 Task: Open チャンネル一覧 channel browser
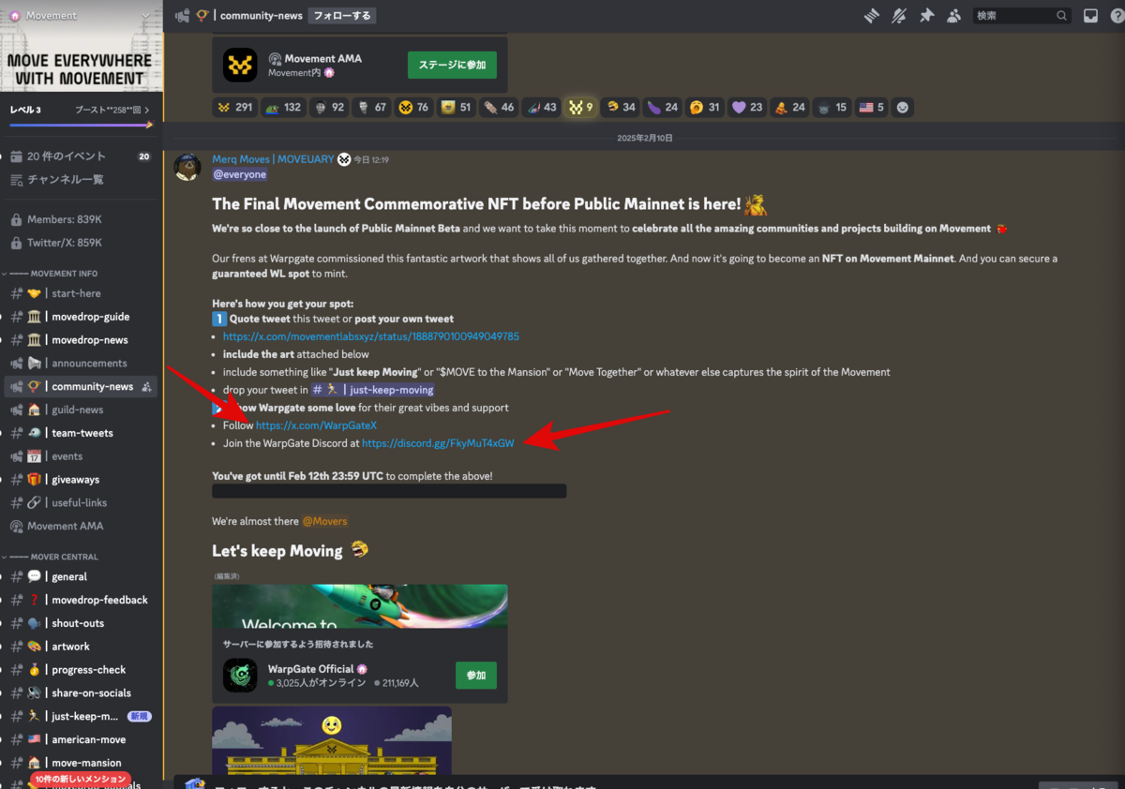80,179
